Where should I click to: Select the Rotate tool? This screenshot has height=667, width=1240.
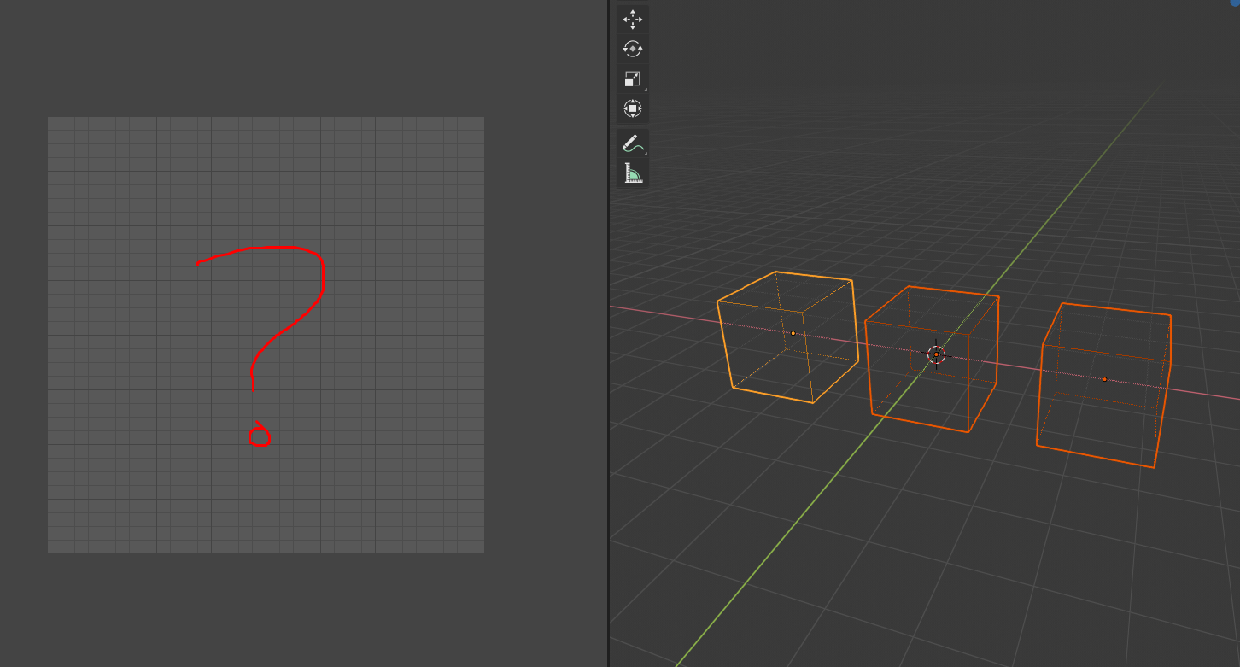tap(632, 50)
